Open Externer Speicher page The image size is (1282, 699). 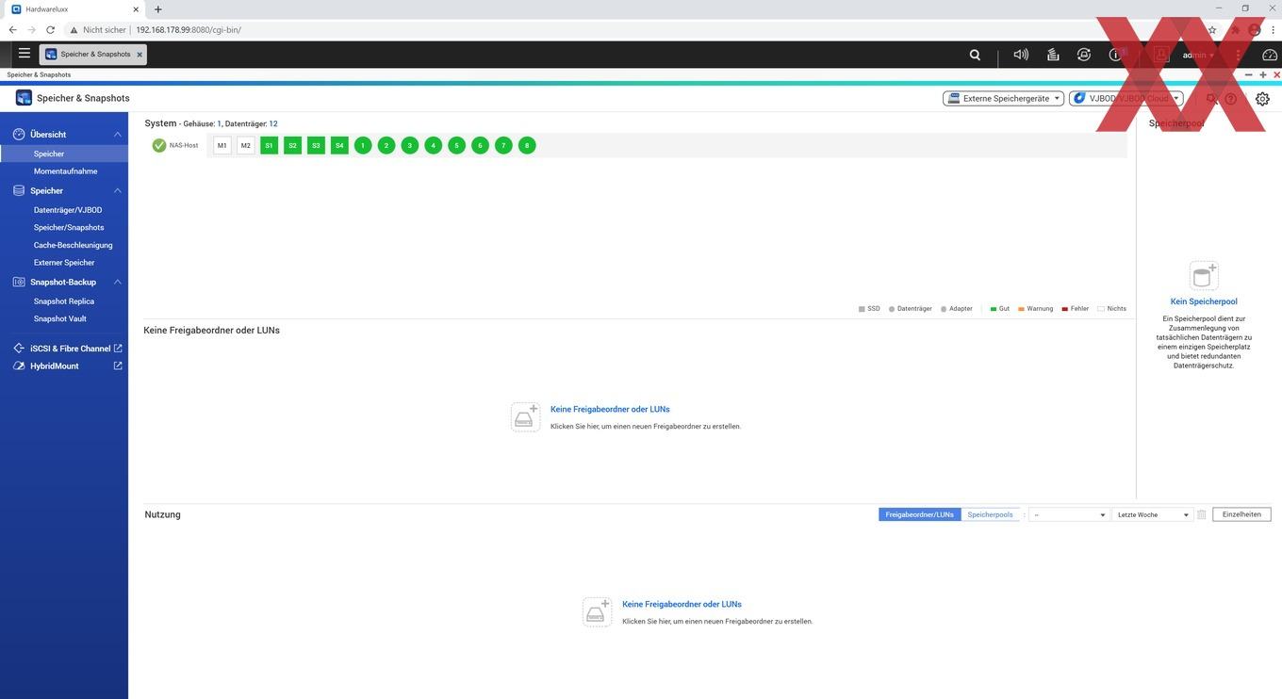[64, 263]
